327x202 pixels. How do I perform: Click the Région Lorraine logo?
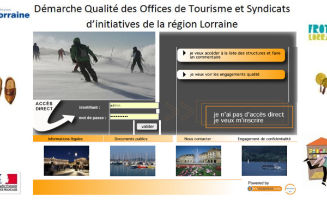pos(14,14)
